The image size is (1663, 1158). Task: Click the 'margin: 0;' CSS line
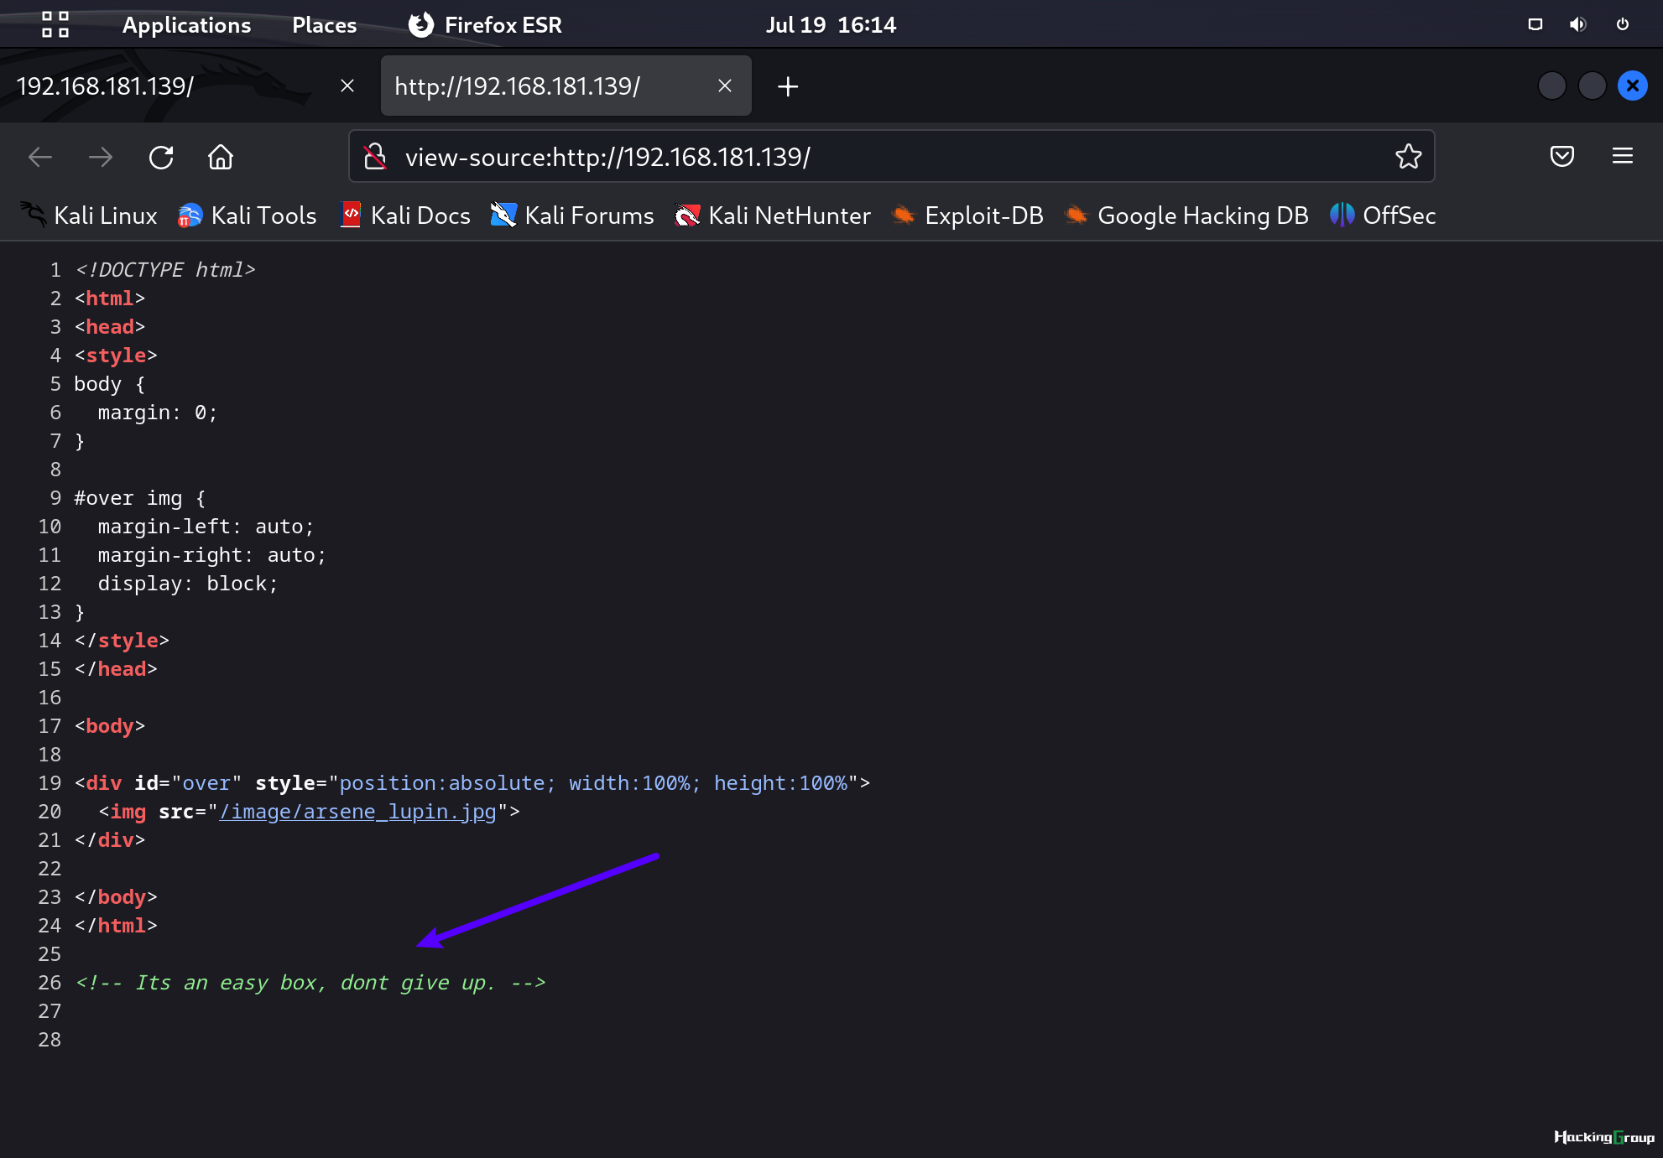(158, 413)
